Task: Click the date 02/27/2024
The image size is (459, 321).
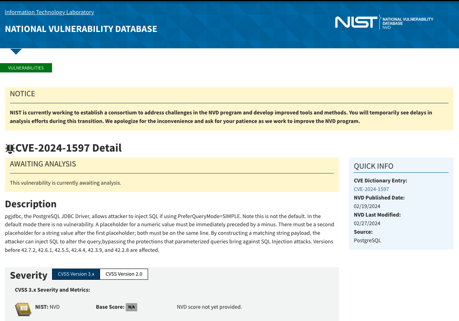Action: [367, 223]
